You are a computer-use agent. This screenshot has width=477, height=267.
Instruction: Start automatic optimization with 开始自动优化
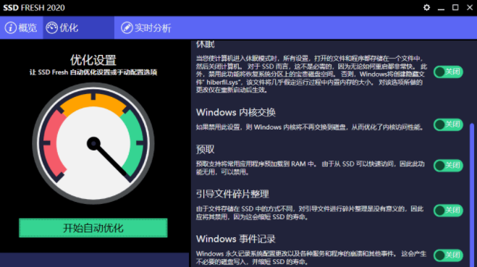[93, 228]
